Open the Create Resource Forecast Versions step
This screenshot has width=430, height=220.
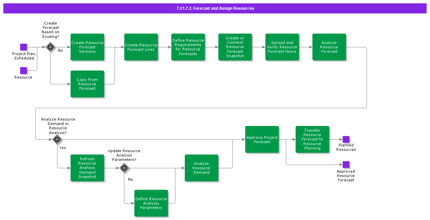(x=87, y=47)
